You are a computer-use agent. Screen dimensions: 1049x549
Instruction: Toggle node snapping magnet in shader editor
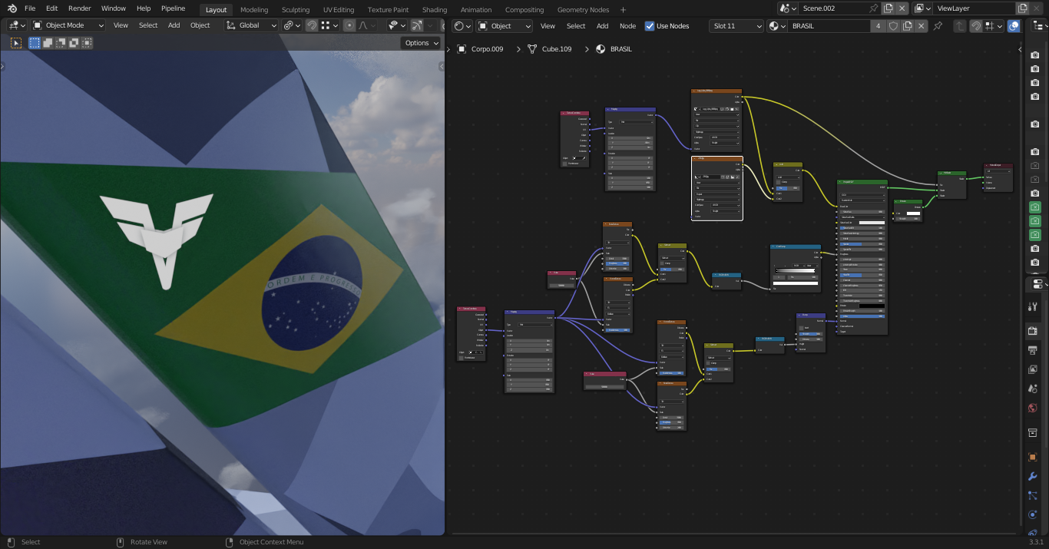pyautogui.click(x=975, y=26)
